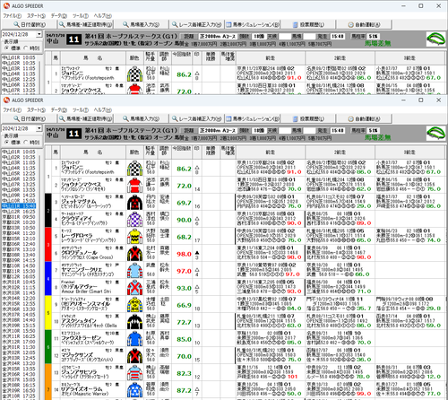The image size is (448, 400).
Task: Select 中山12R 16:25 in race list
Action: tap(19, 212)
